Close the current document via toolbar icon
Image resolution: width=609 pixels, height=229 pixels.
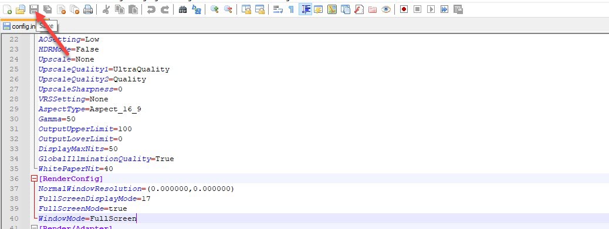[61, 10]
